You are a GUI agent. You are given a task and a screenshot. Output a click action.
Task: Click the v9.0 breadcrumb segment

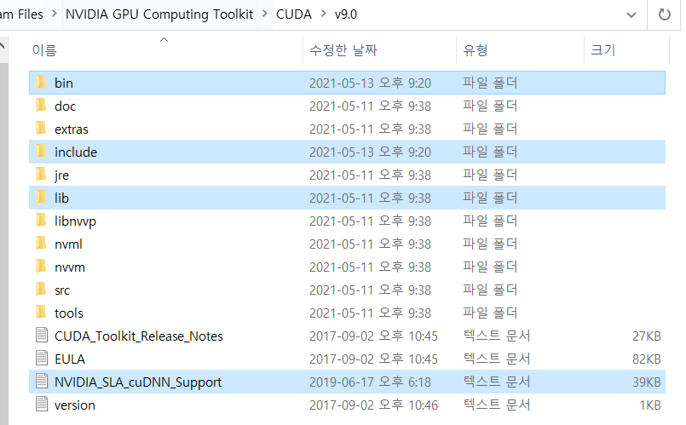(x=346, y=14)
